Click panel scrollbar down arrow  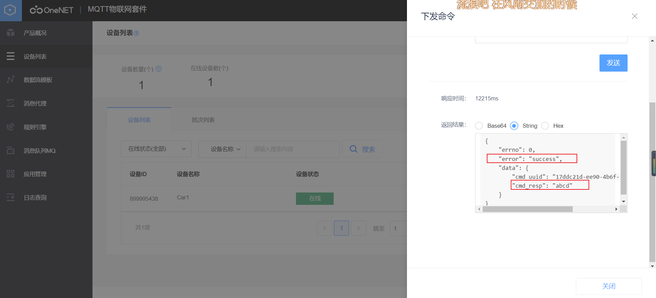pos(652,266)
